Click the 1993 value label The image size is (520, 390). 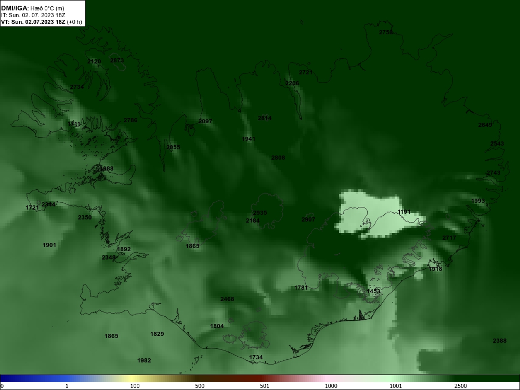tap(478, 201)
